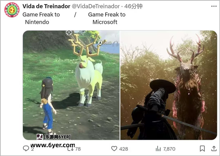The height and width of the screenshot is (156, 220).
Task: Open the Vida de Treinador display name
Action: (x=46, y=6)
